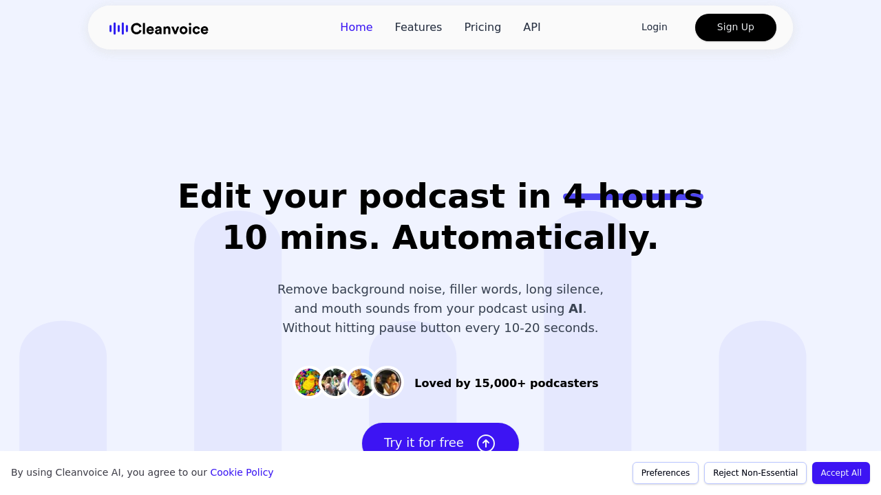
Task: Click the last podcaster avatar
Action: (388, 382)
